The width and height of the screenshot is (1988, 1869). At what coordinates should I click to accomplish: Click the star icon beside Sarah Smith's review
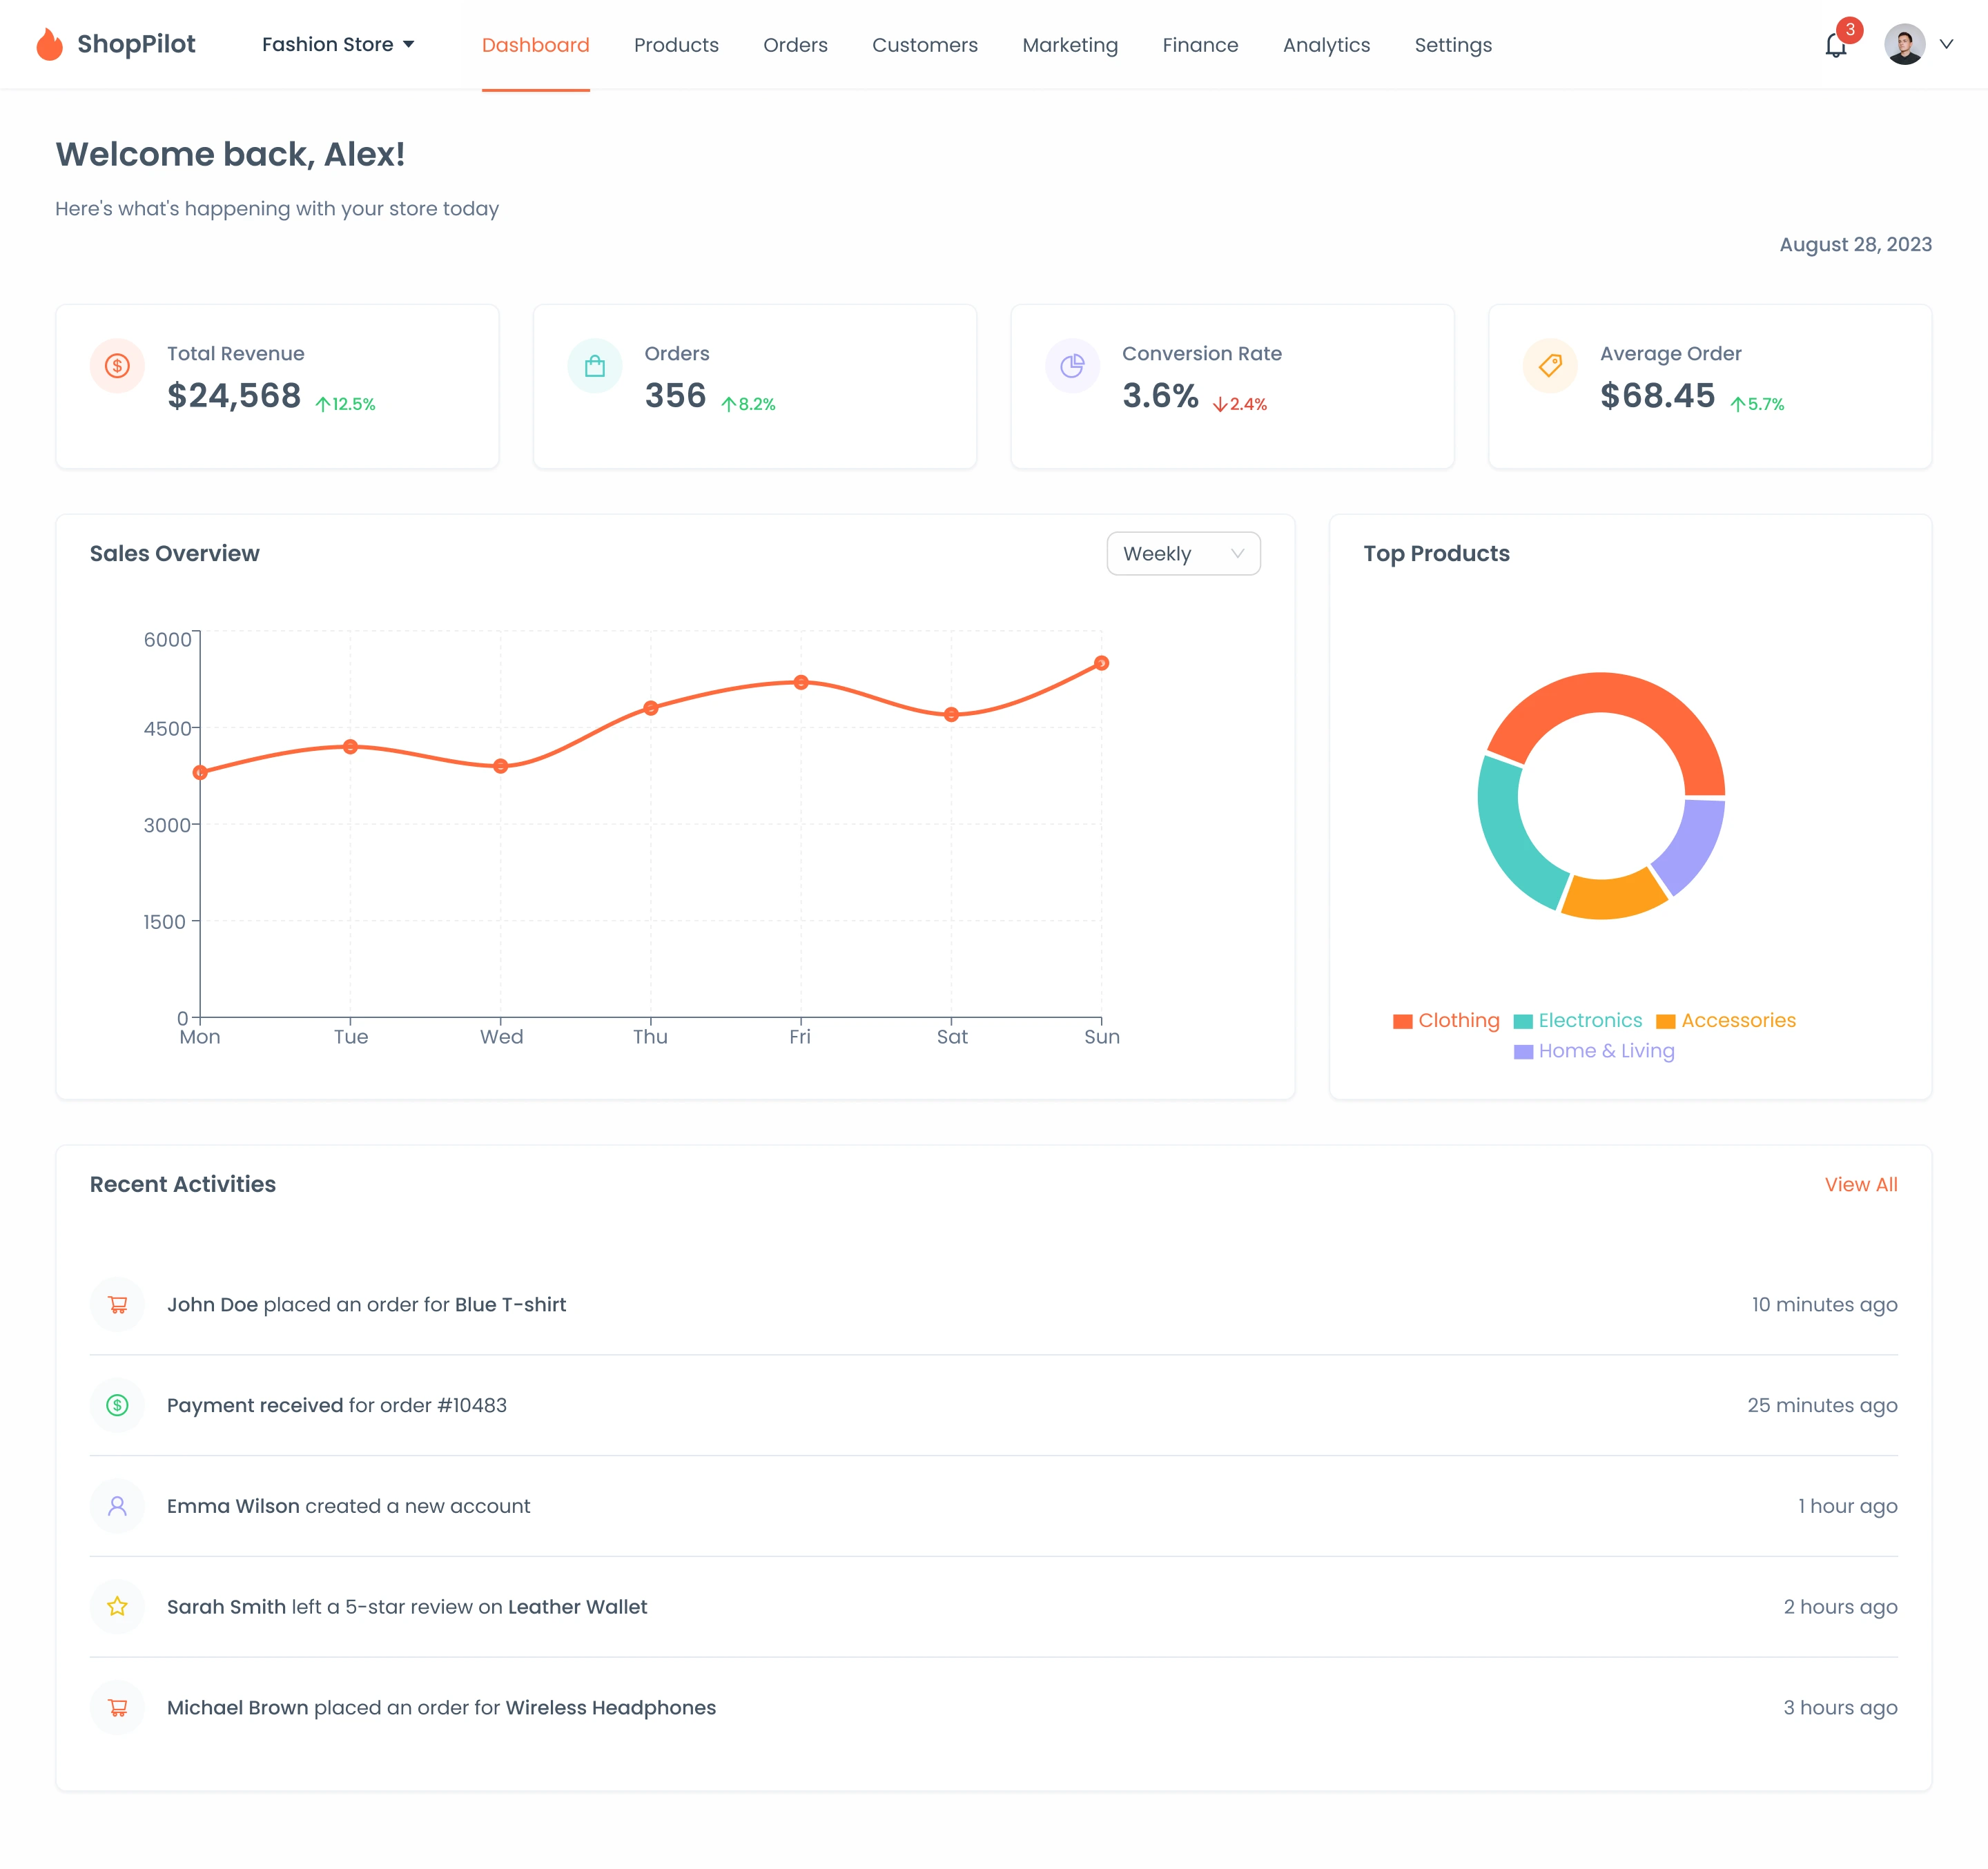[x=117, y=1606]
